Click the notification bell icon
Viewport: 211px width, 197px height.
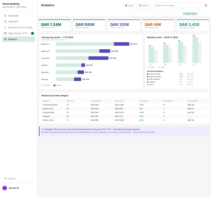click(x=206, y=5)
